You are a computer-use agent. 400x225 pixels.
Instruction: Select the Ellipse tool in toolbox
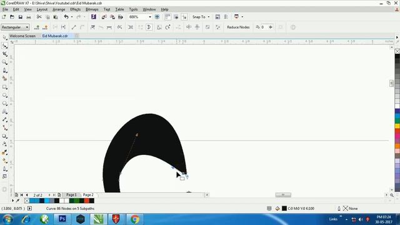(4, 95)
